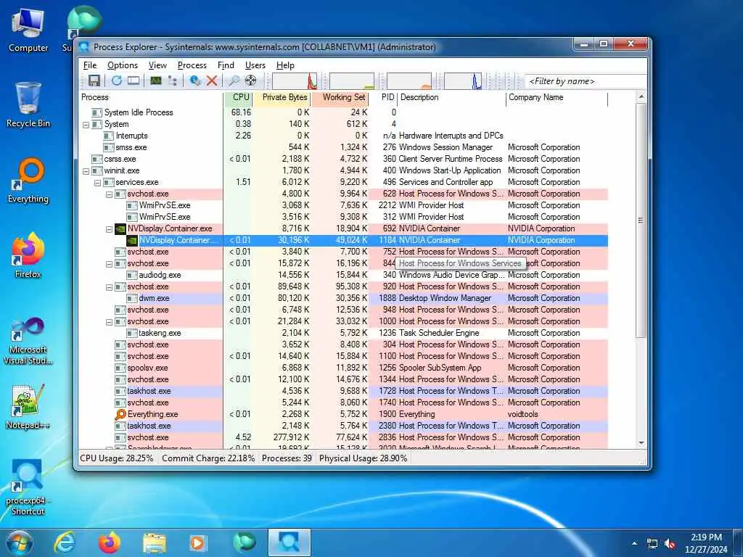Launch Internet Explorer from the taskbar
This screenshot has width=743, height=557.
[x=65, y=542]
